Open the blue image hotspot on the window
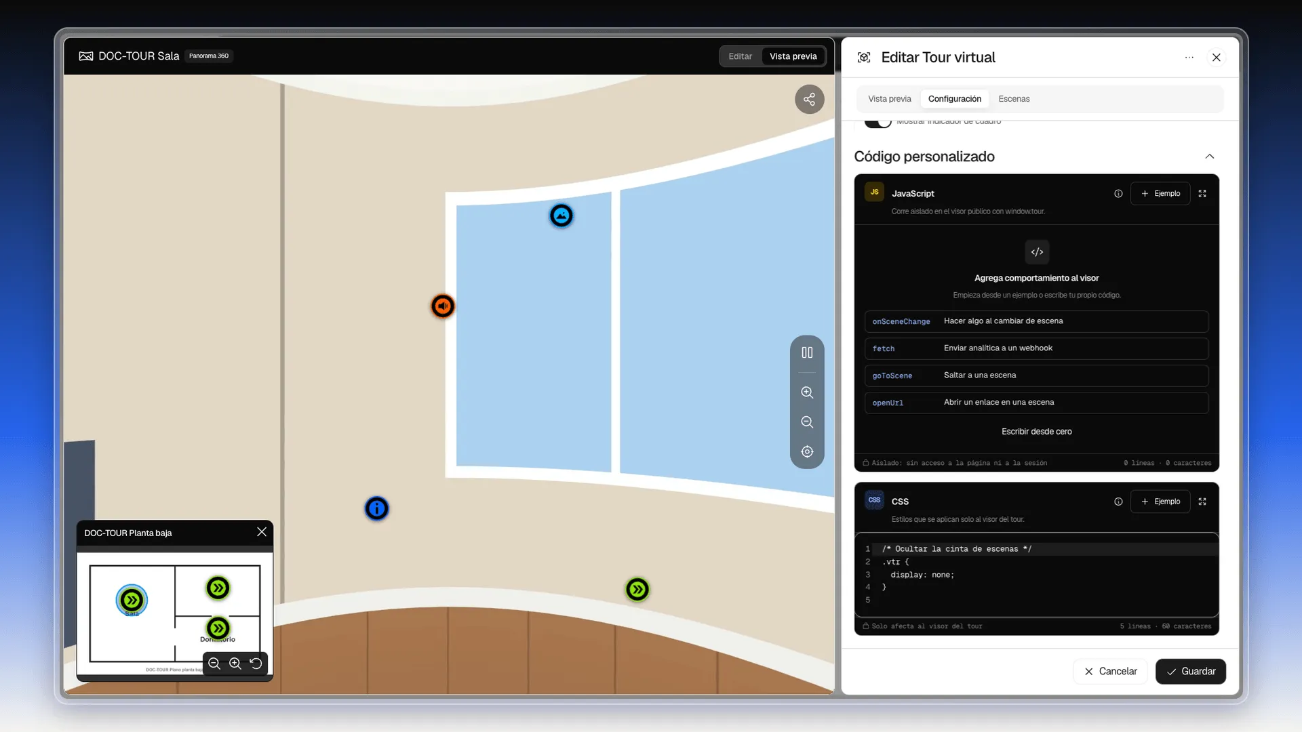Screen dimensions: 1302x732 coord(561,216)
